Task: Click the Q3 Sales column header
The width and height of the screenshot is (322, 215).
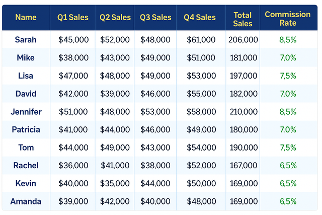Action: click(x=155, y=18)
